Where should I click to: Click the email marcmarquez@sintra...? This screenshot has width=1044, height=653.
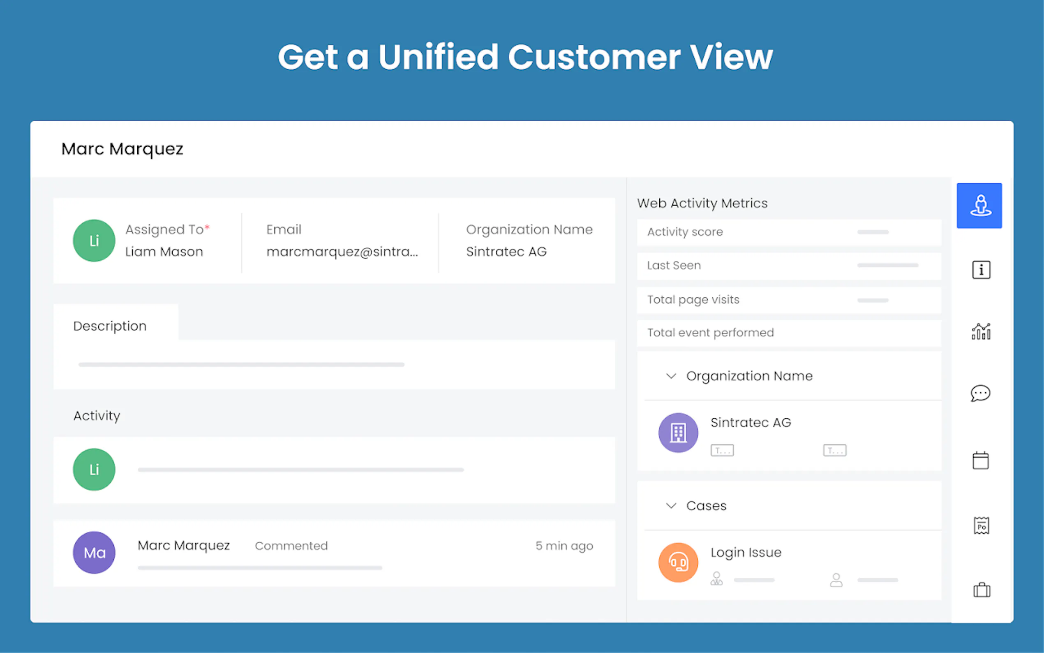342,252
